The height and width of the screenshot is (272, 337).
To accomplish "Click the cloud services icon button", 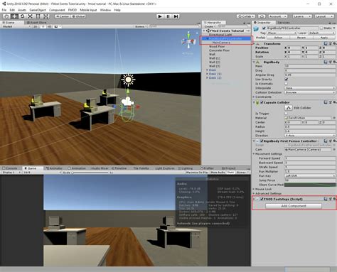I will 262,16.
